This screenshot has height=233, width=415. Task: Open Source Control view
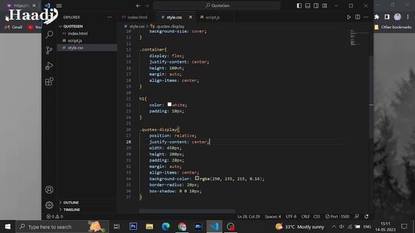(x=49, y=50)
